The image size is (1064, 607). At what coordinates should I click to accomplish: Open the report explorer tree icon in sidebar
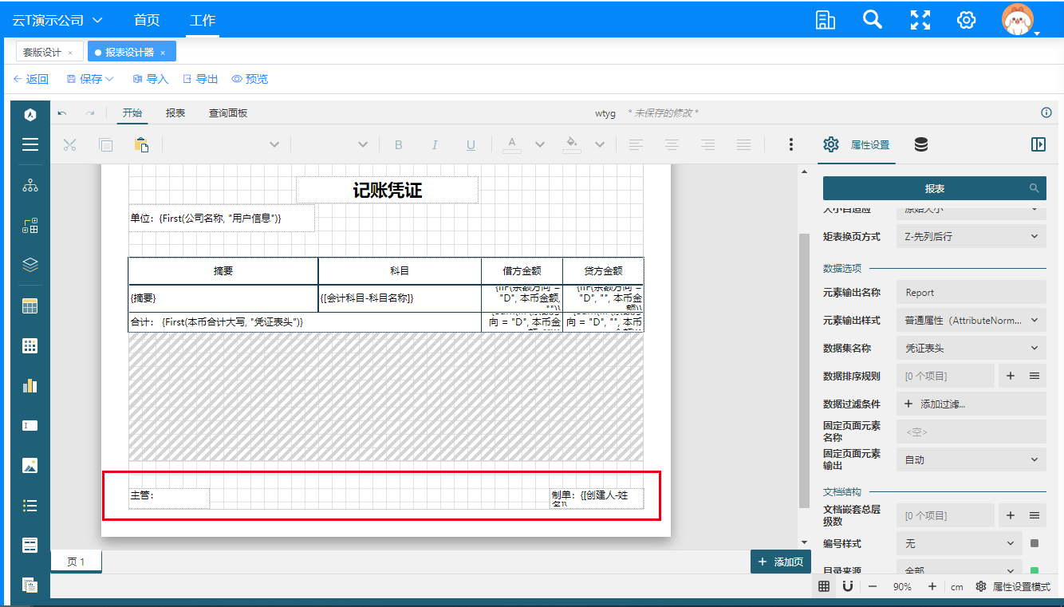pyautogui.click(x=30, y=186)
